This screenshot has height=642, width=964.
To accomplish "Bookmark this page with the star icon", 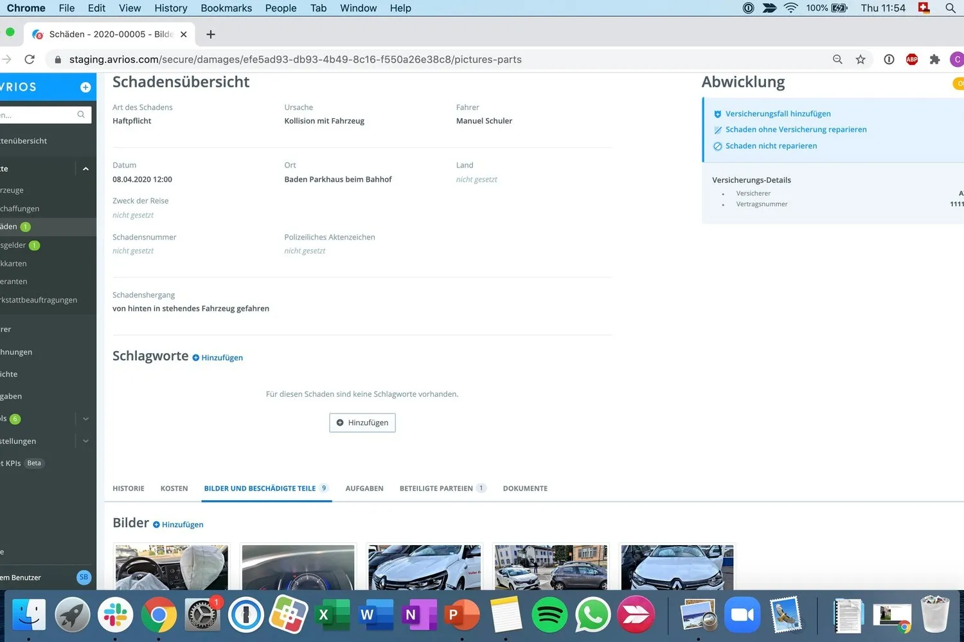I will (861, 59).
